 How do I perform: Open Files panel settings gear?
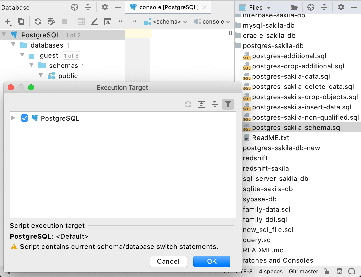[341, 7]
